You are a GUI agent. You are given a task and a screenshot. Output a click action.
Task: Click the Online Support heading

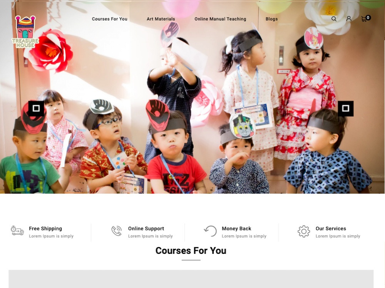146,228
